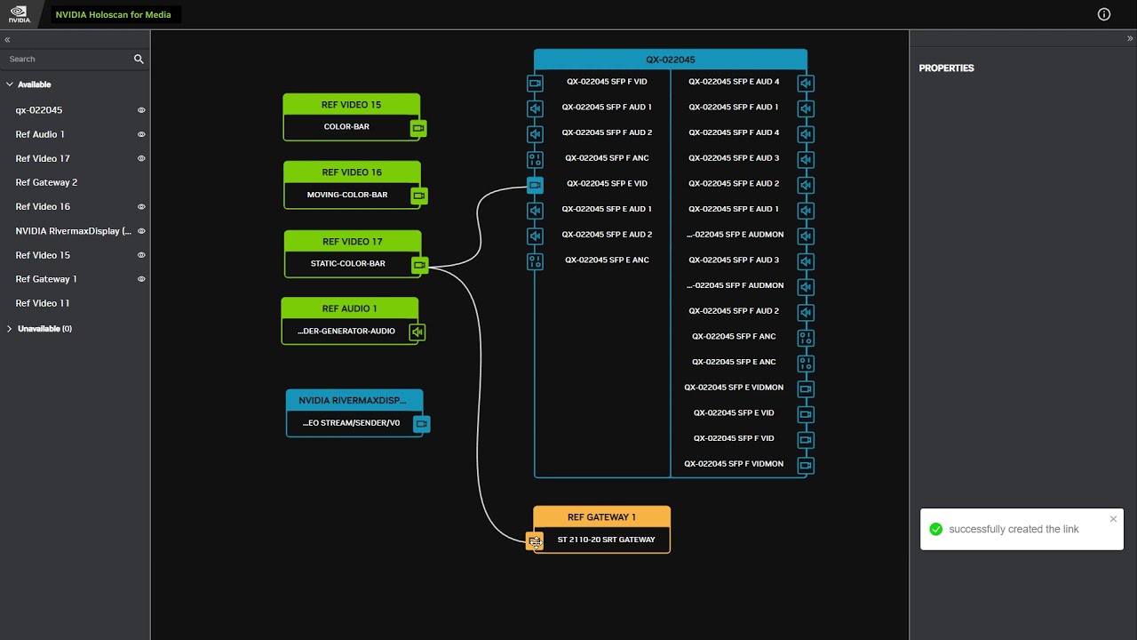Click the SFP F ANC output port icon

(806, 338)
